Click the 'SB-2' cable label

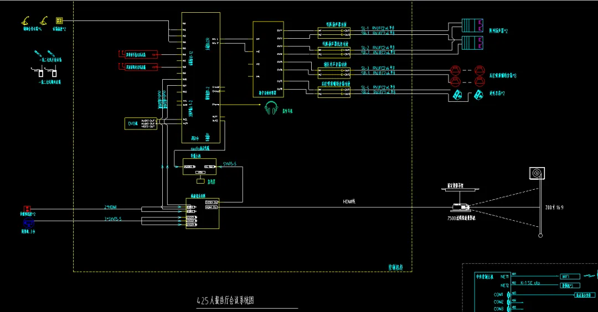pyautogui.click(x=365, y=53)
